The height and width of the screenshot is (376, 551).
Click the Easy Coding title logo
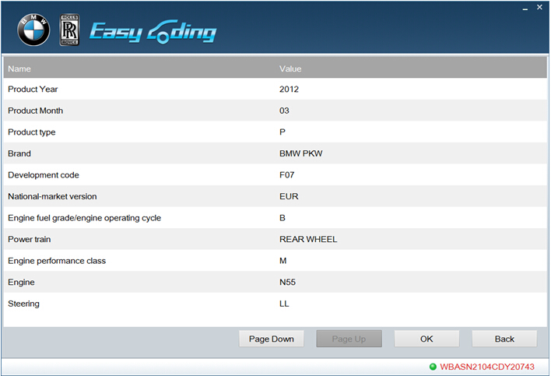153,32
